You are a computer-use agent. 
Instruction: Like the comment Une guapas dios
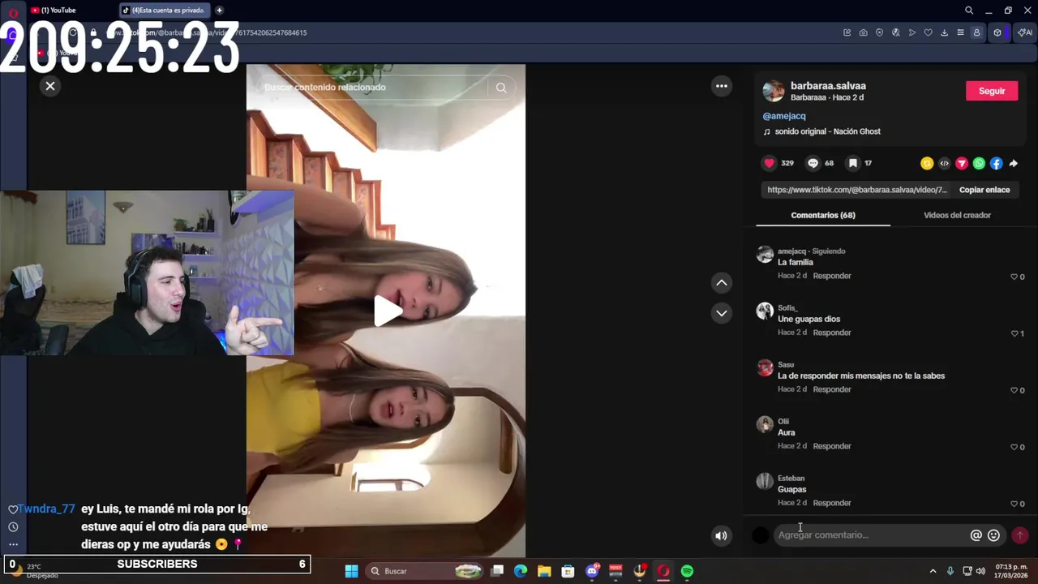click(1014, 333)
